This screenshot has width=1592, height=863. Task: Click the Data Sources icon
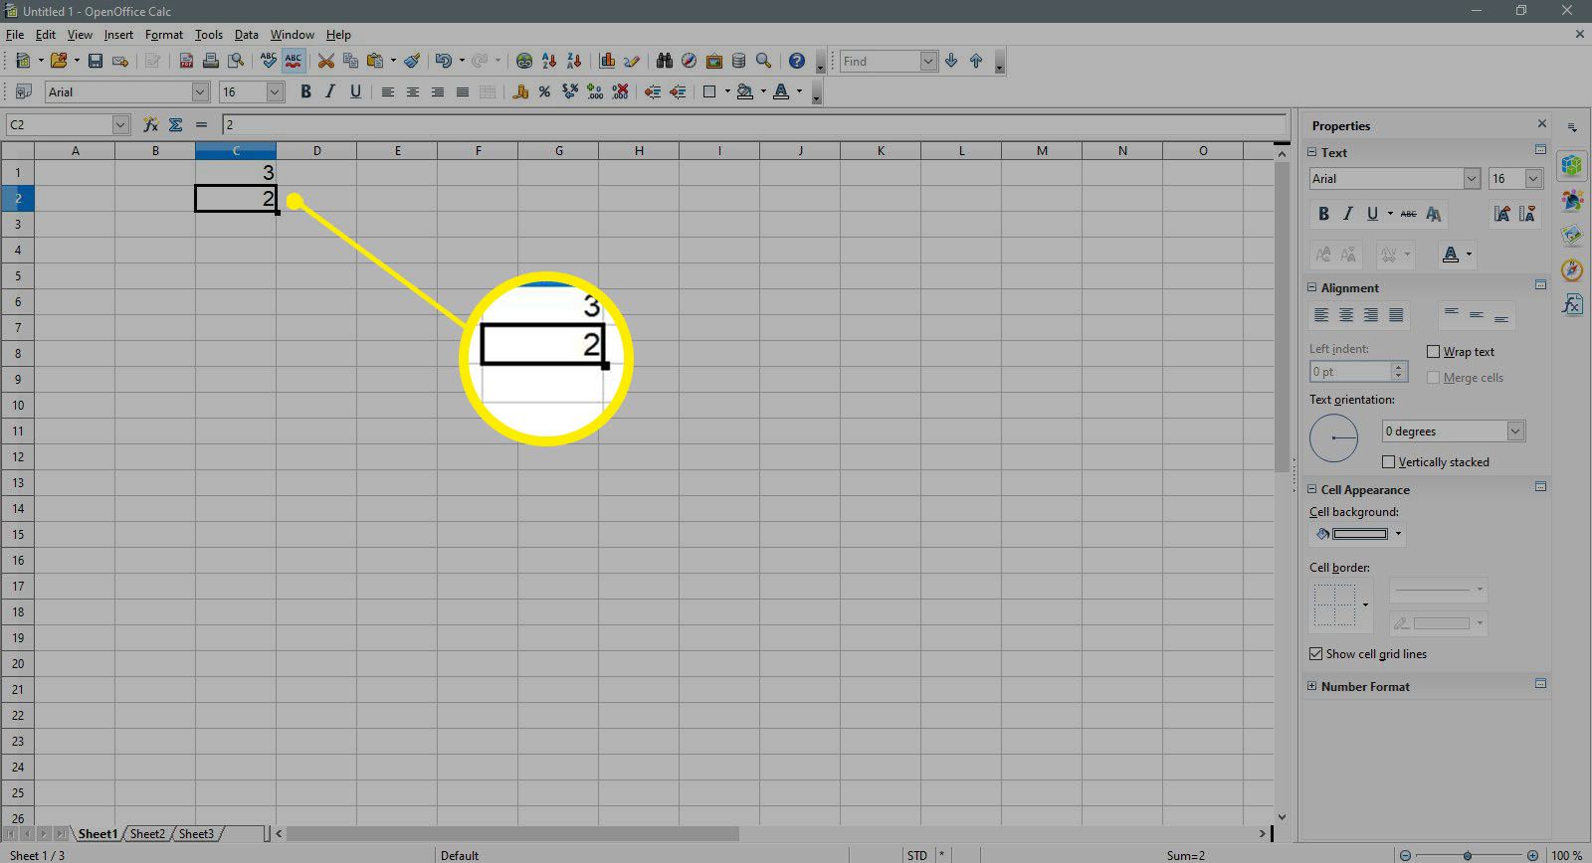739,61
